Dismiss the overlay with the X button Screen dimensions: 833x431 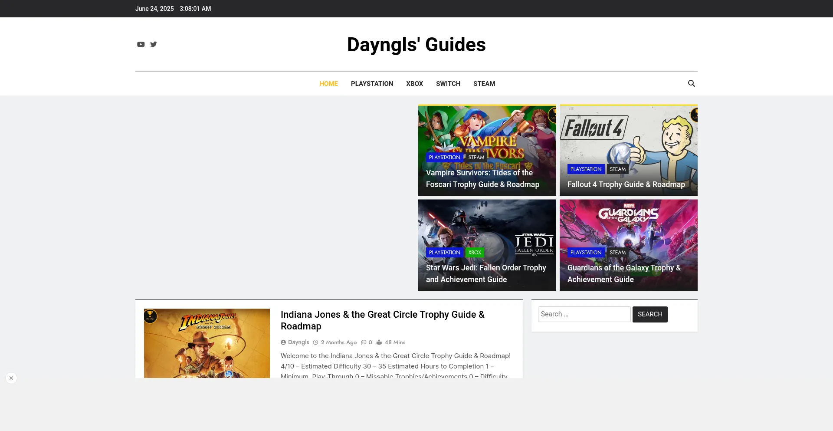click(x=11, y=378)
